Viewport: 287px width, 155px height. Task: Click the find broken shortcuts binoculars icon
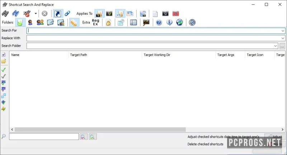coord(27,14)
